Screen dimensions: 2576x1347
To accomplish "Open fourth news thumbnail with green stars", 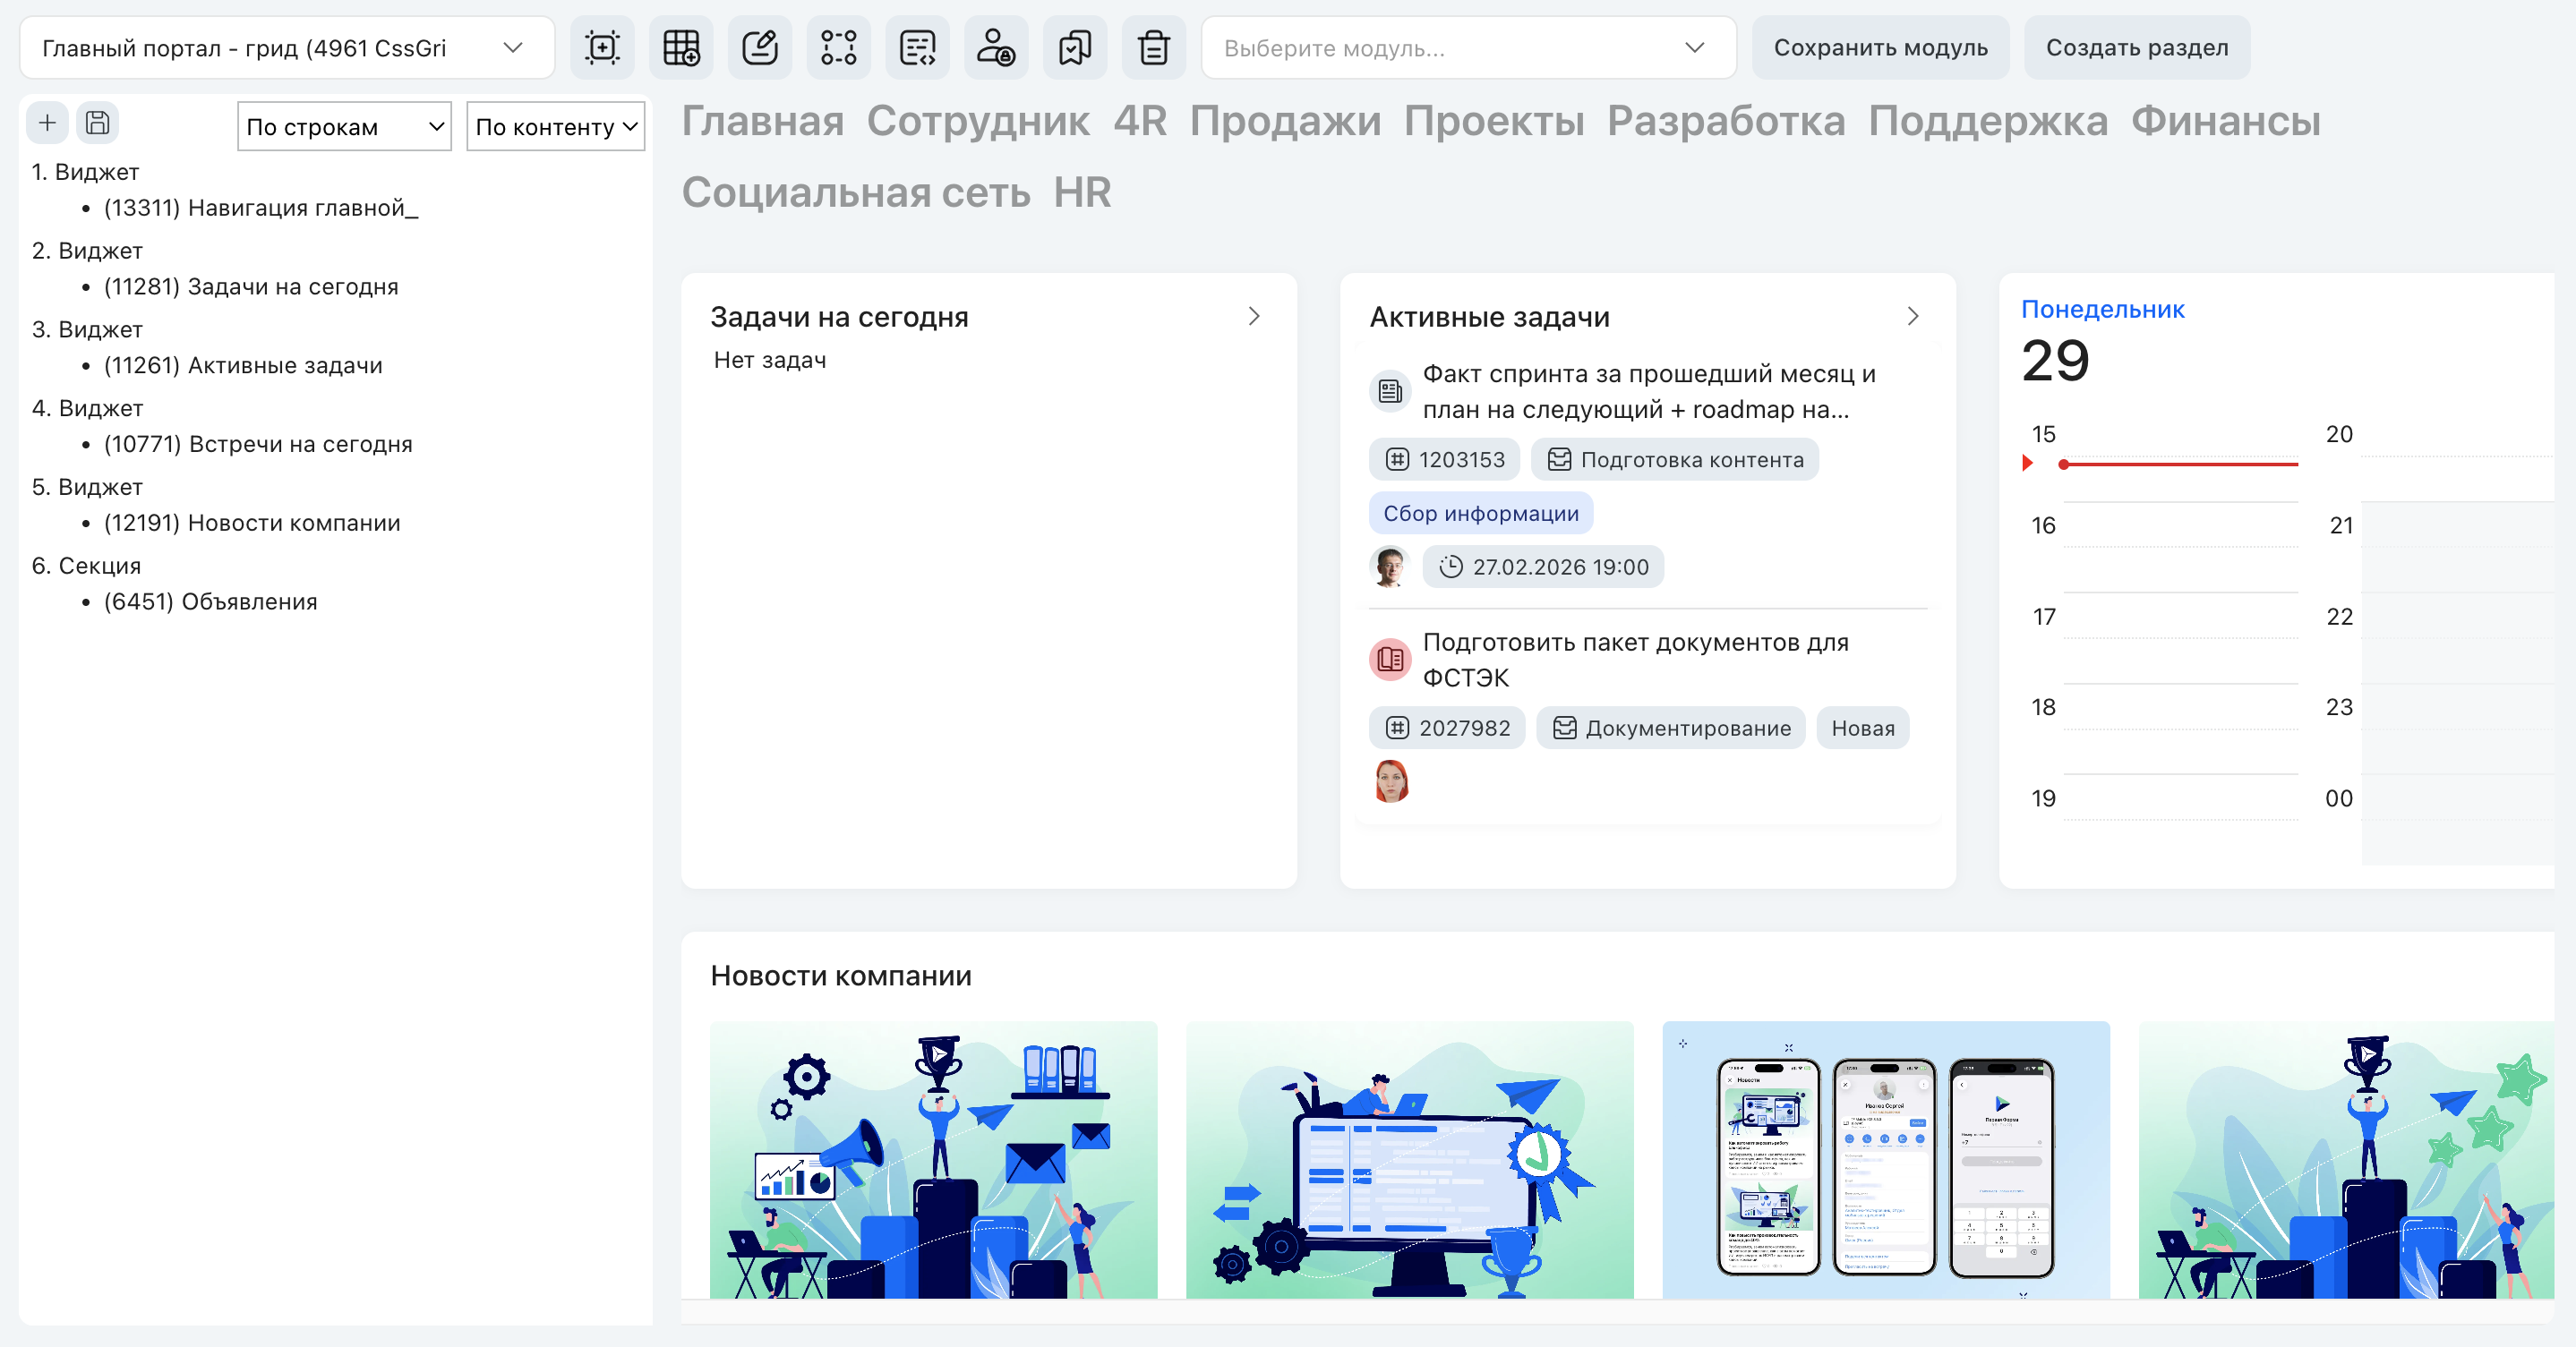I will click(x=2346, y=1159).
